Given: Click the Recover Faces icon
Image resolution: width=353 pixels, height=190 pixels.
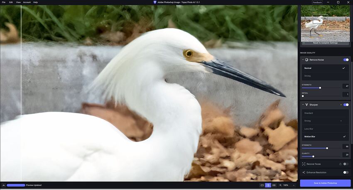Looking at the screenshot, I should click(304, 164).
